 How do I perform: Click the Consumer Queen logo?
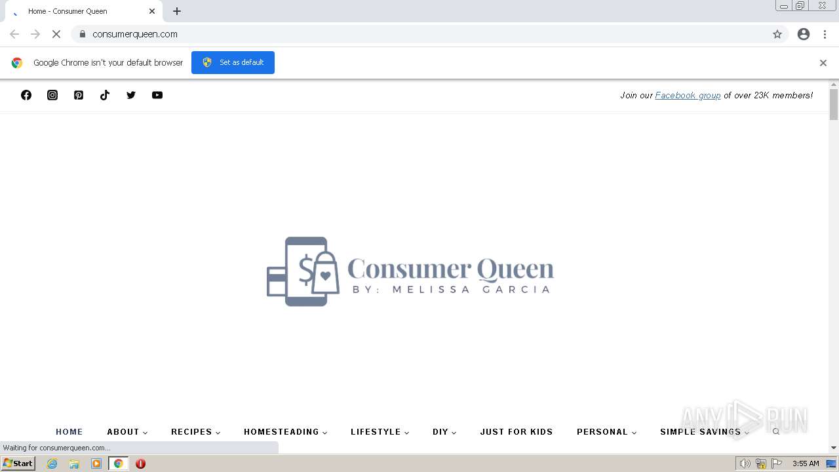(410, 271)
